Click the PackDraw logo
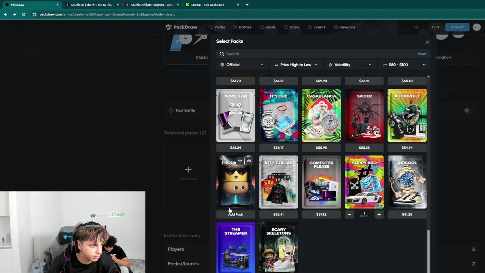The height and width of the screenshot is (273, 485). point(181,27)
